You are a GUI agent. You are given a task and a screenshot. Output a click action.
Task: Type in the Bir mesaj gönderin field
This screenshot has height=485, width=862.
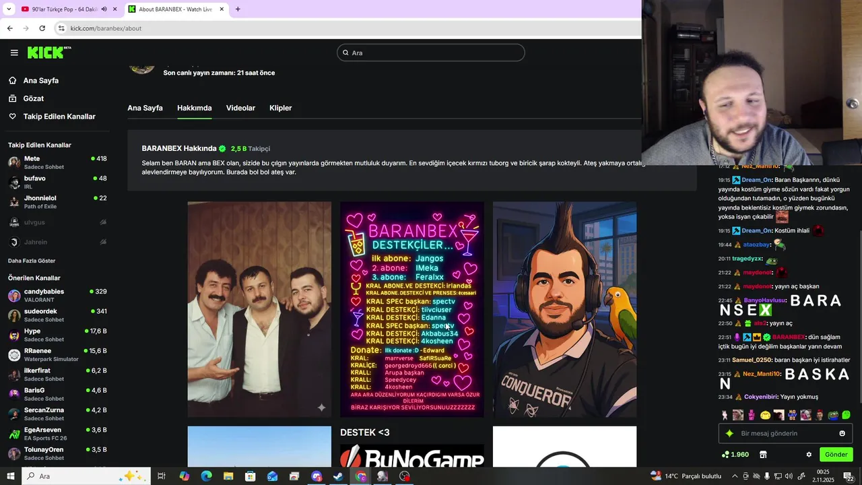tap(787, 433)
